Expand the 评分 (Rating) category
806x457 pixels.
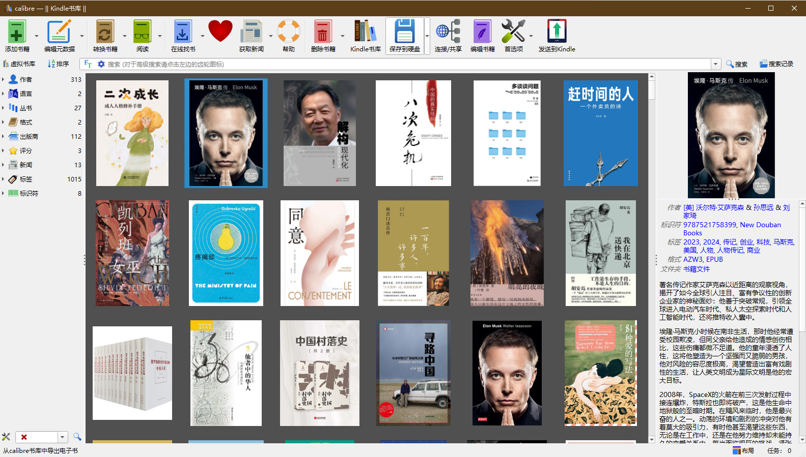click(x=3, y=150)
